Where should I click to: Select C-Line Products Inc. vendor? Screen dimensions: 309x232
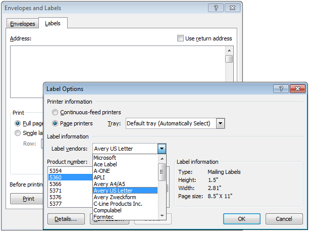click(125, 204)
